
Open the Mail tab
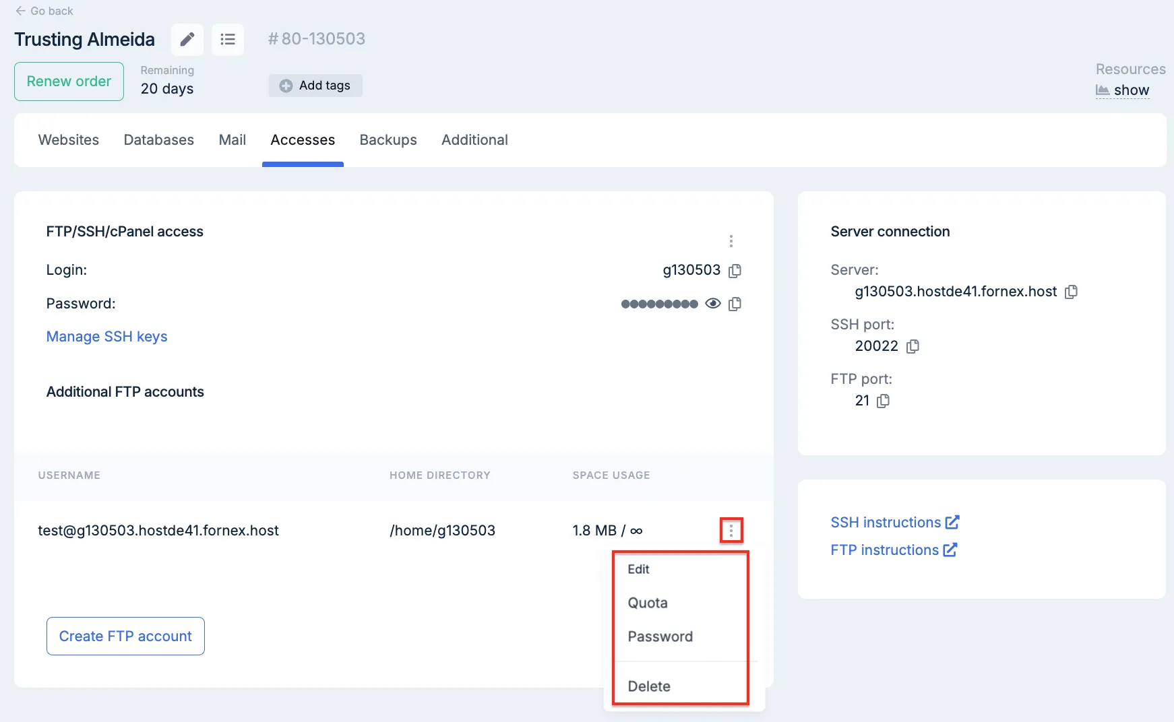(233, 140)
